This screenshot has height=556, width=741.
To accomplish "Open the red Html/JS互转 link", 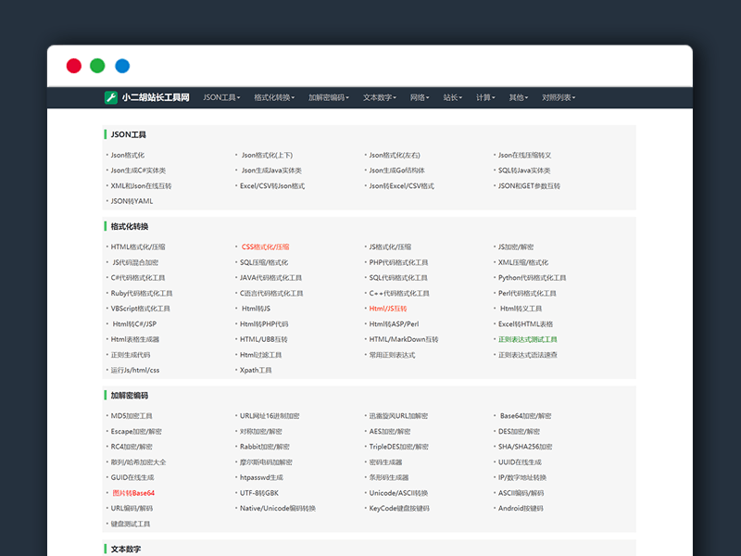I will [x=388, y=309].
